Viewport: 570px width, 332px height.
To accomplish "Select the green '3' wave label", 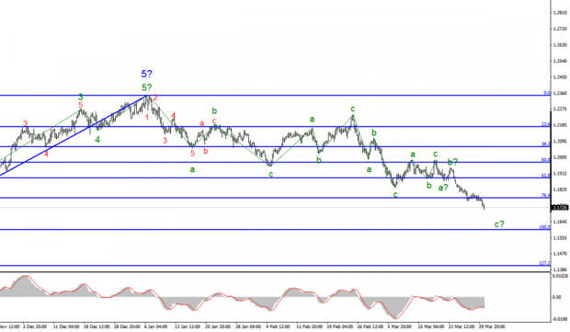I will (81, 97).
